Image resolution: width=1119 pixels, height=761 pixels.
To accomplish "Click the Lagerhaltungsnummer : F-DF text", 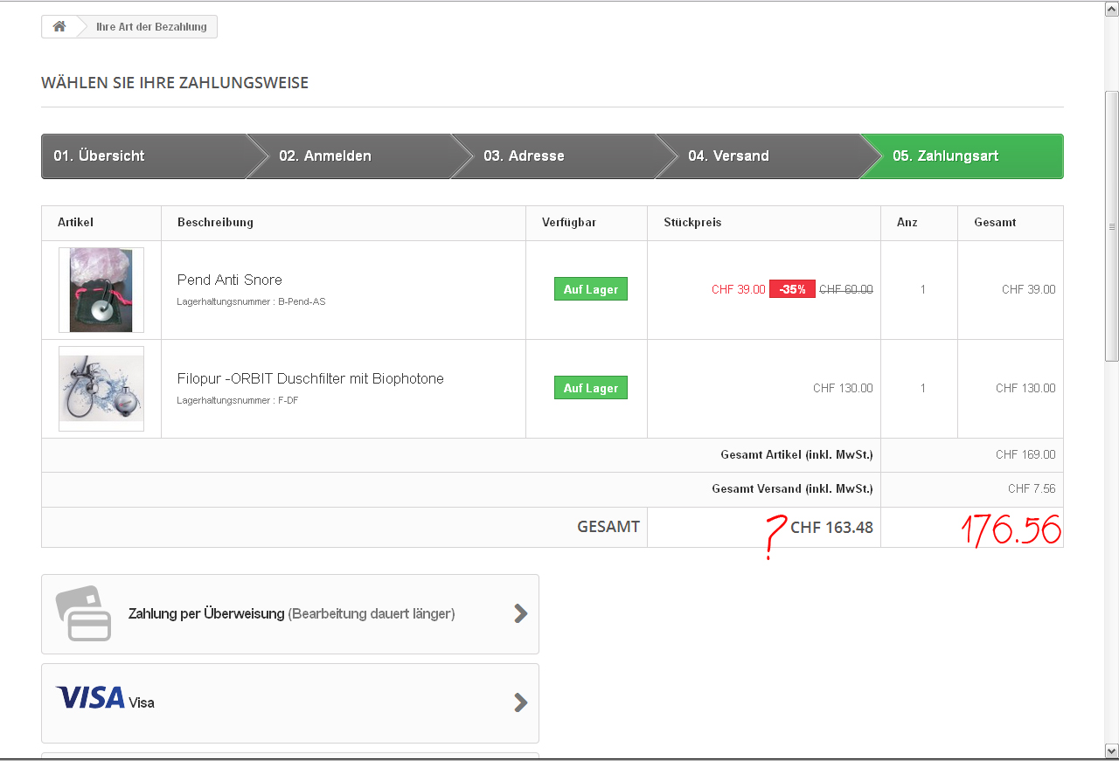I will (x=238, y=400).
